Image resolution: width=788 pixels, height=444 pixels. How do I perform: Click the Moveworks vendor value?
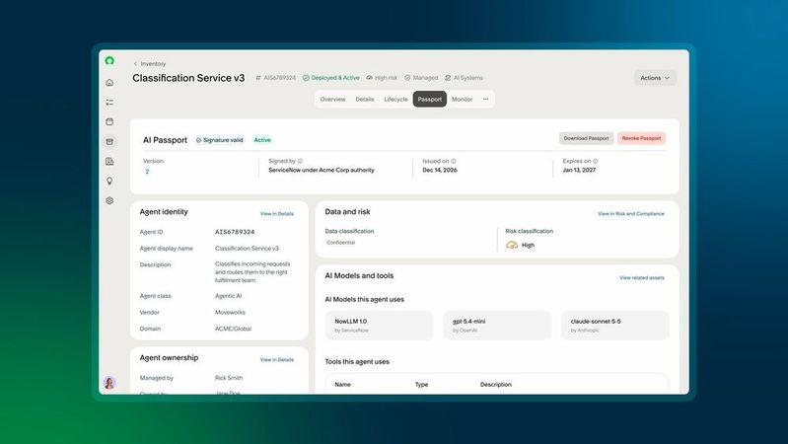click(x=230, y=312)
